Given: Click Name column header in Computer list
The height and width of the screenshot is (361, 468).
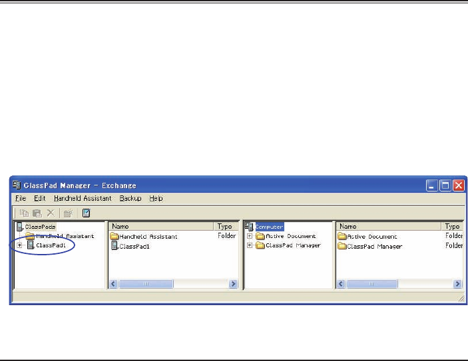Looking at the screenshot, I should coord(389,226).
